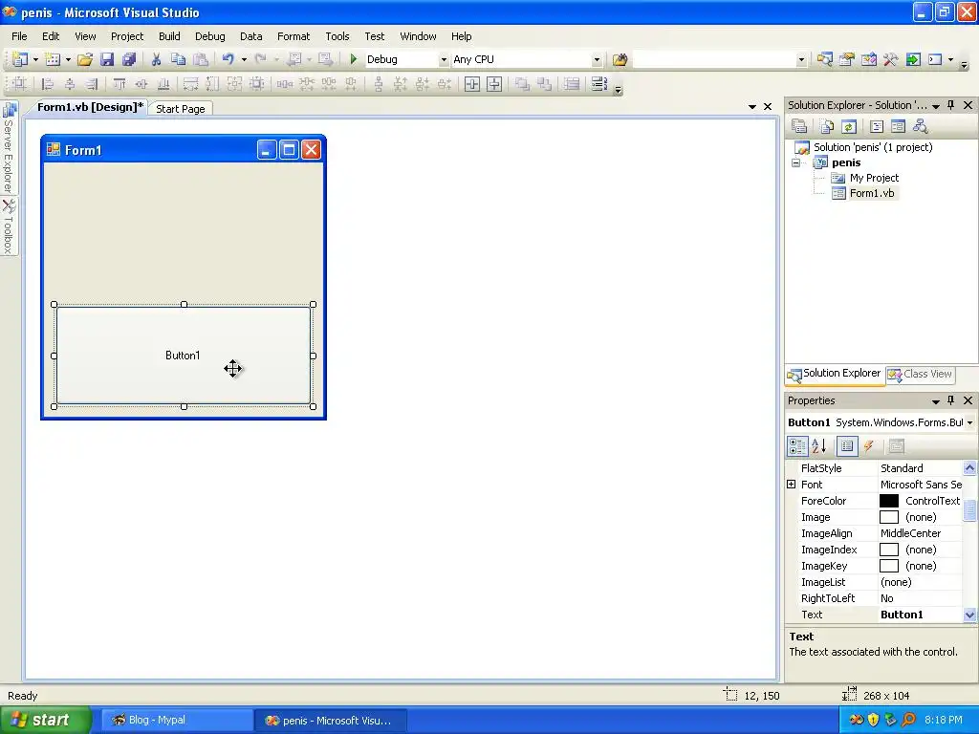This screenshot has height=734, width=979.
Task: Click the black ForeColor swatch
Action: pyautogui.click(x=888, y=501)
